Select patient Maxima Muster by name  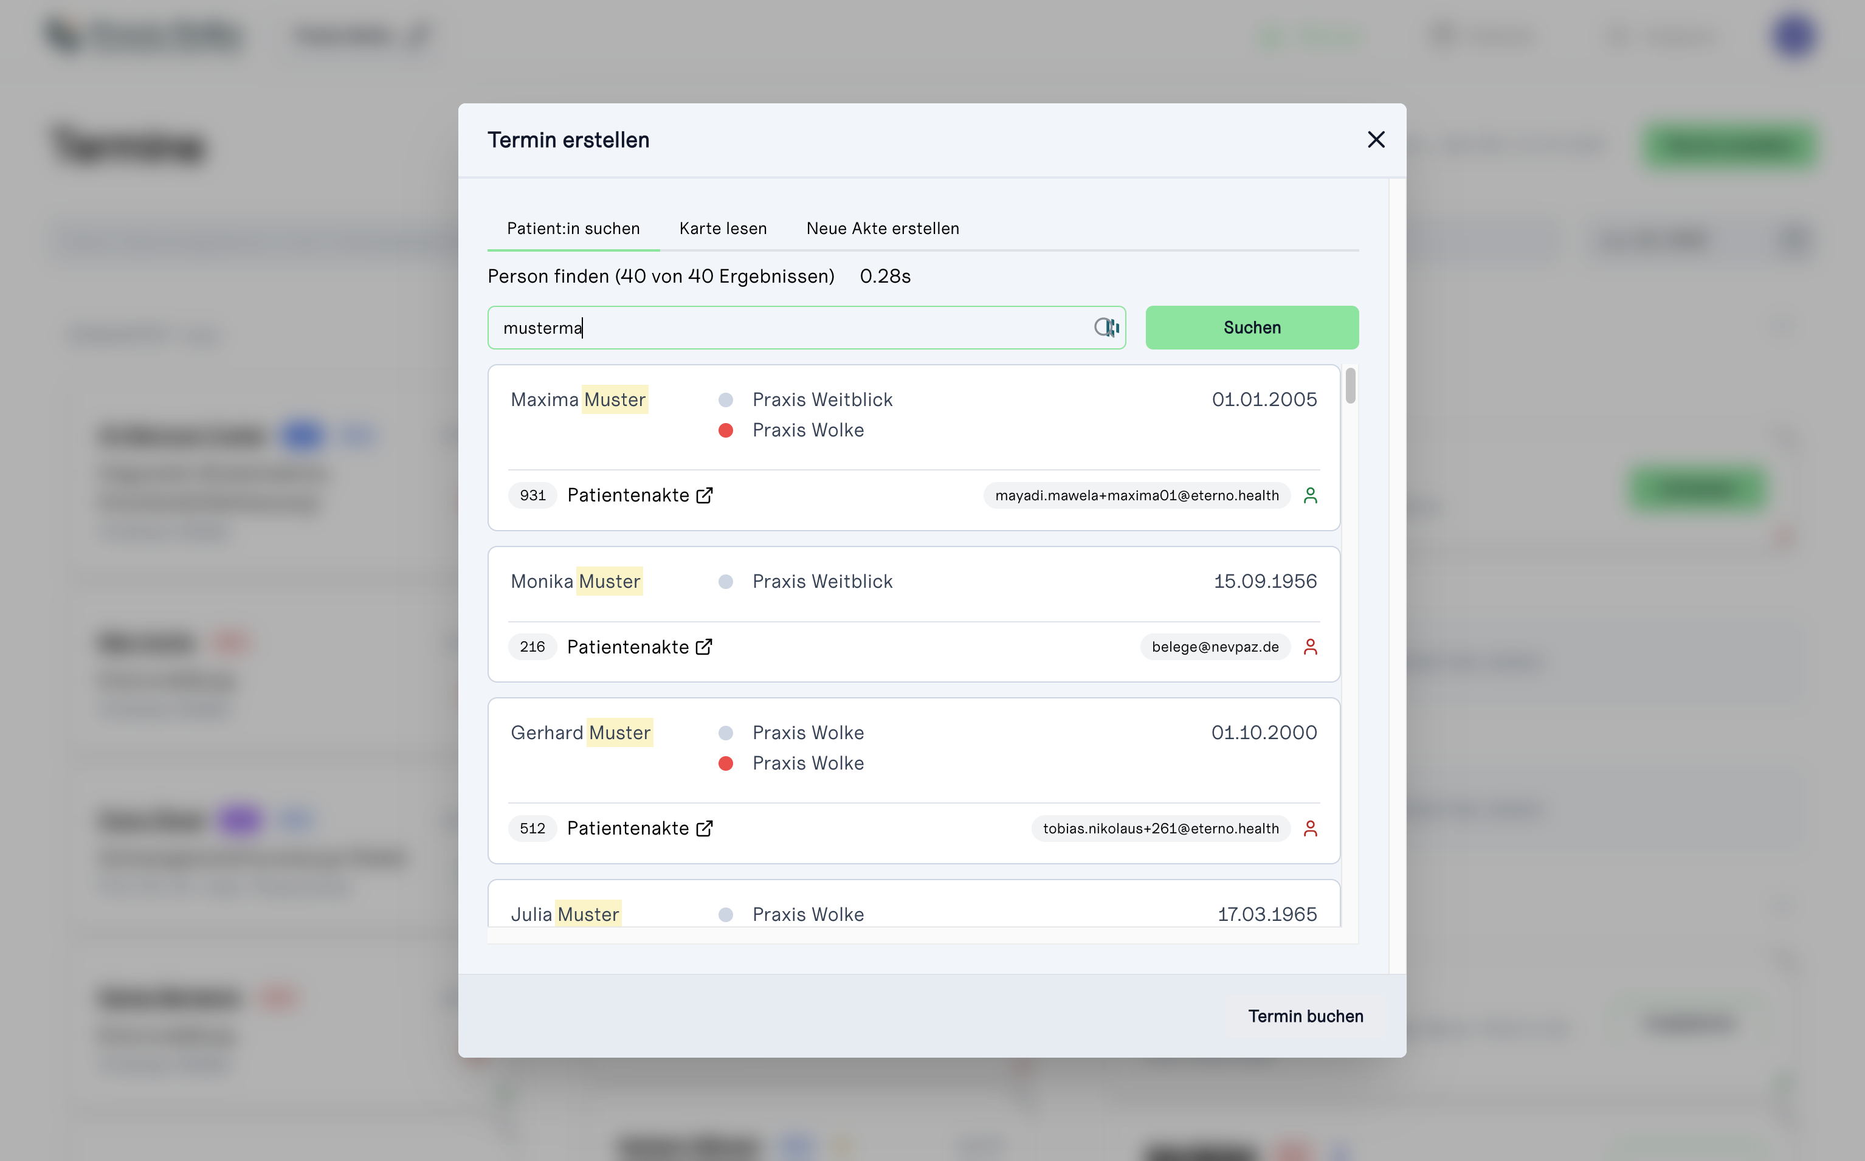pyautogui.click(x=579, y=399)
